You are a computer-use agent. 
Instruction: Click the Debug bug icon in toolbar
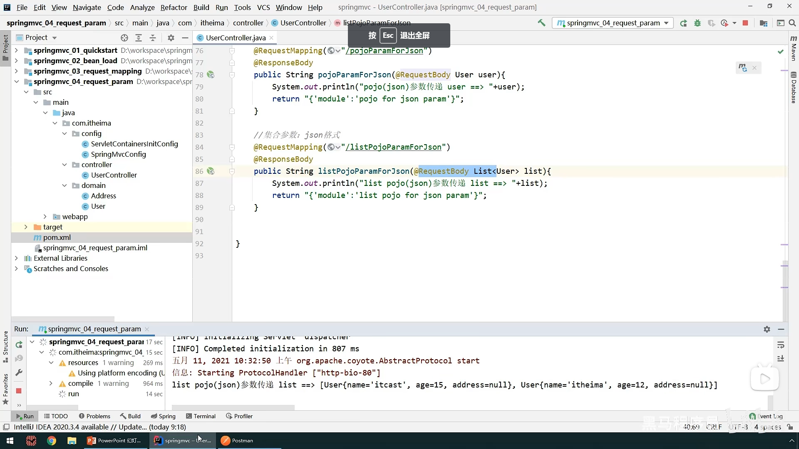click(697, 23)
